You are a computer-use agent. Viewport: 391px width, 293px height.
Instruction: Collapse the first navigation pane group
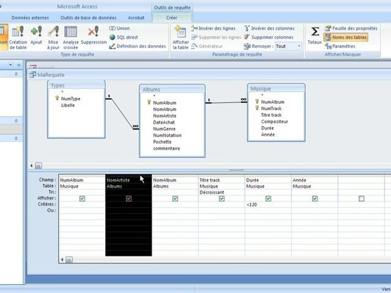pos(16,74)
